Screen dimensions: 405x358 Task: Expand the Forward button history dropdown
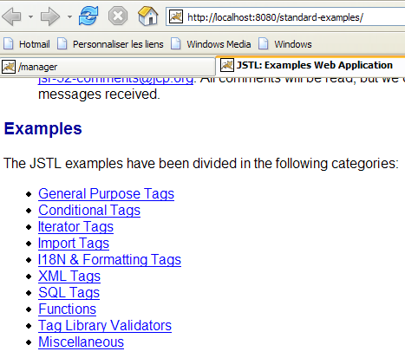69,16
